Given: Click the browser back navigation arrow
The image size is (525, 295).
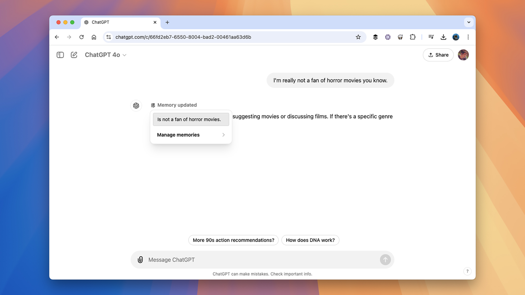Looking at the screenshot, I should coord(57,37).
